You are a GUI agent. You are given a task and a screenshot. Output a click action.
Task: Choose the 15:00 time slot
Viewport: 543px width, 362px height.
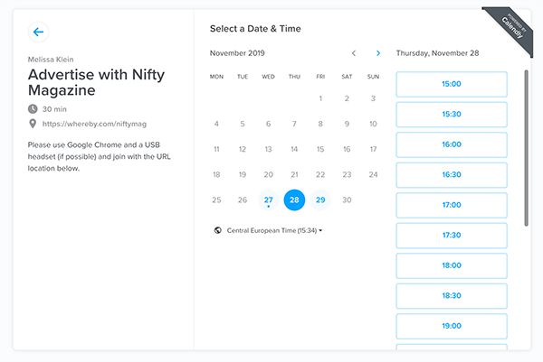[x=451, y=84]
